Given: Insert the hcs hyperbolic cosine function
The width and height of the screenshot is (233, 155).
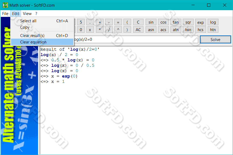Looking at the screenshot, I should pyautogui.click(x=200, y=30).
